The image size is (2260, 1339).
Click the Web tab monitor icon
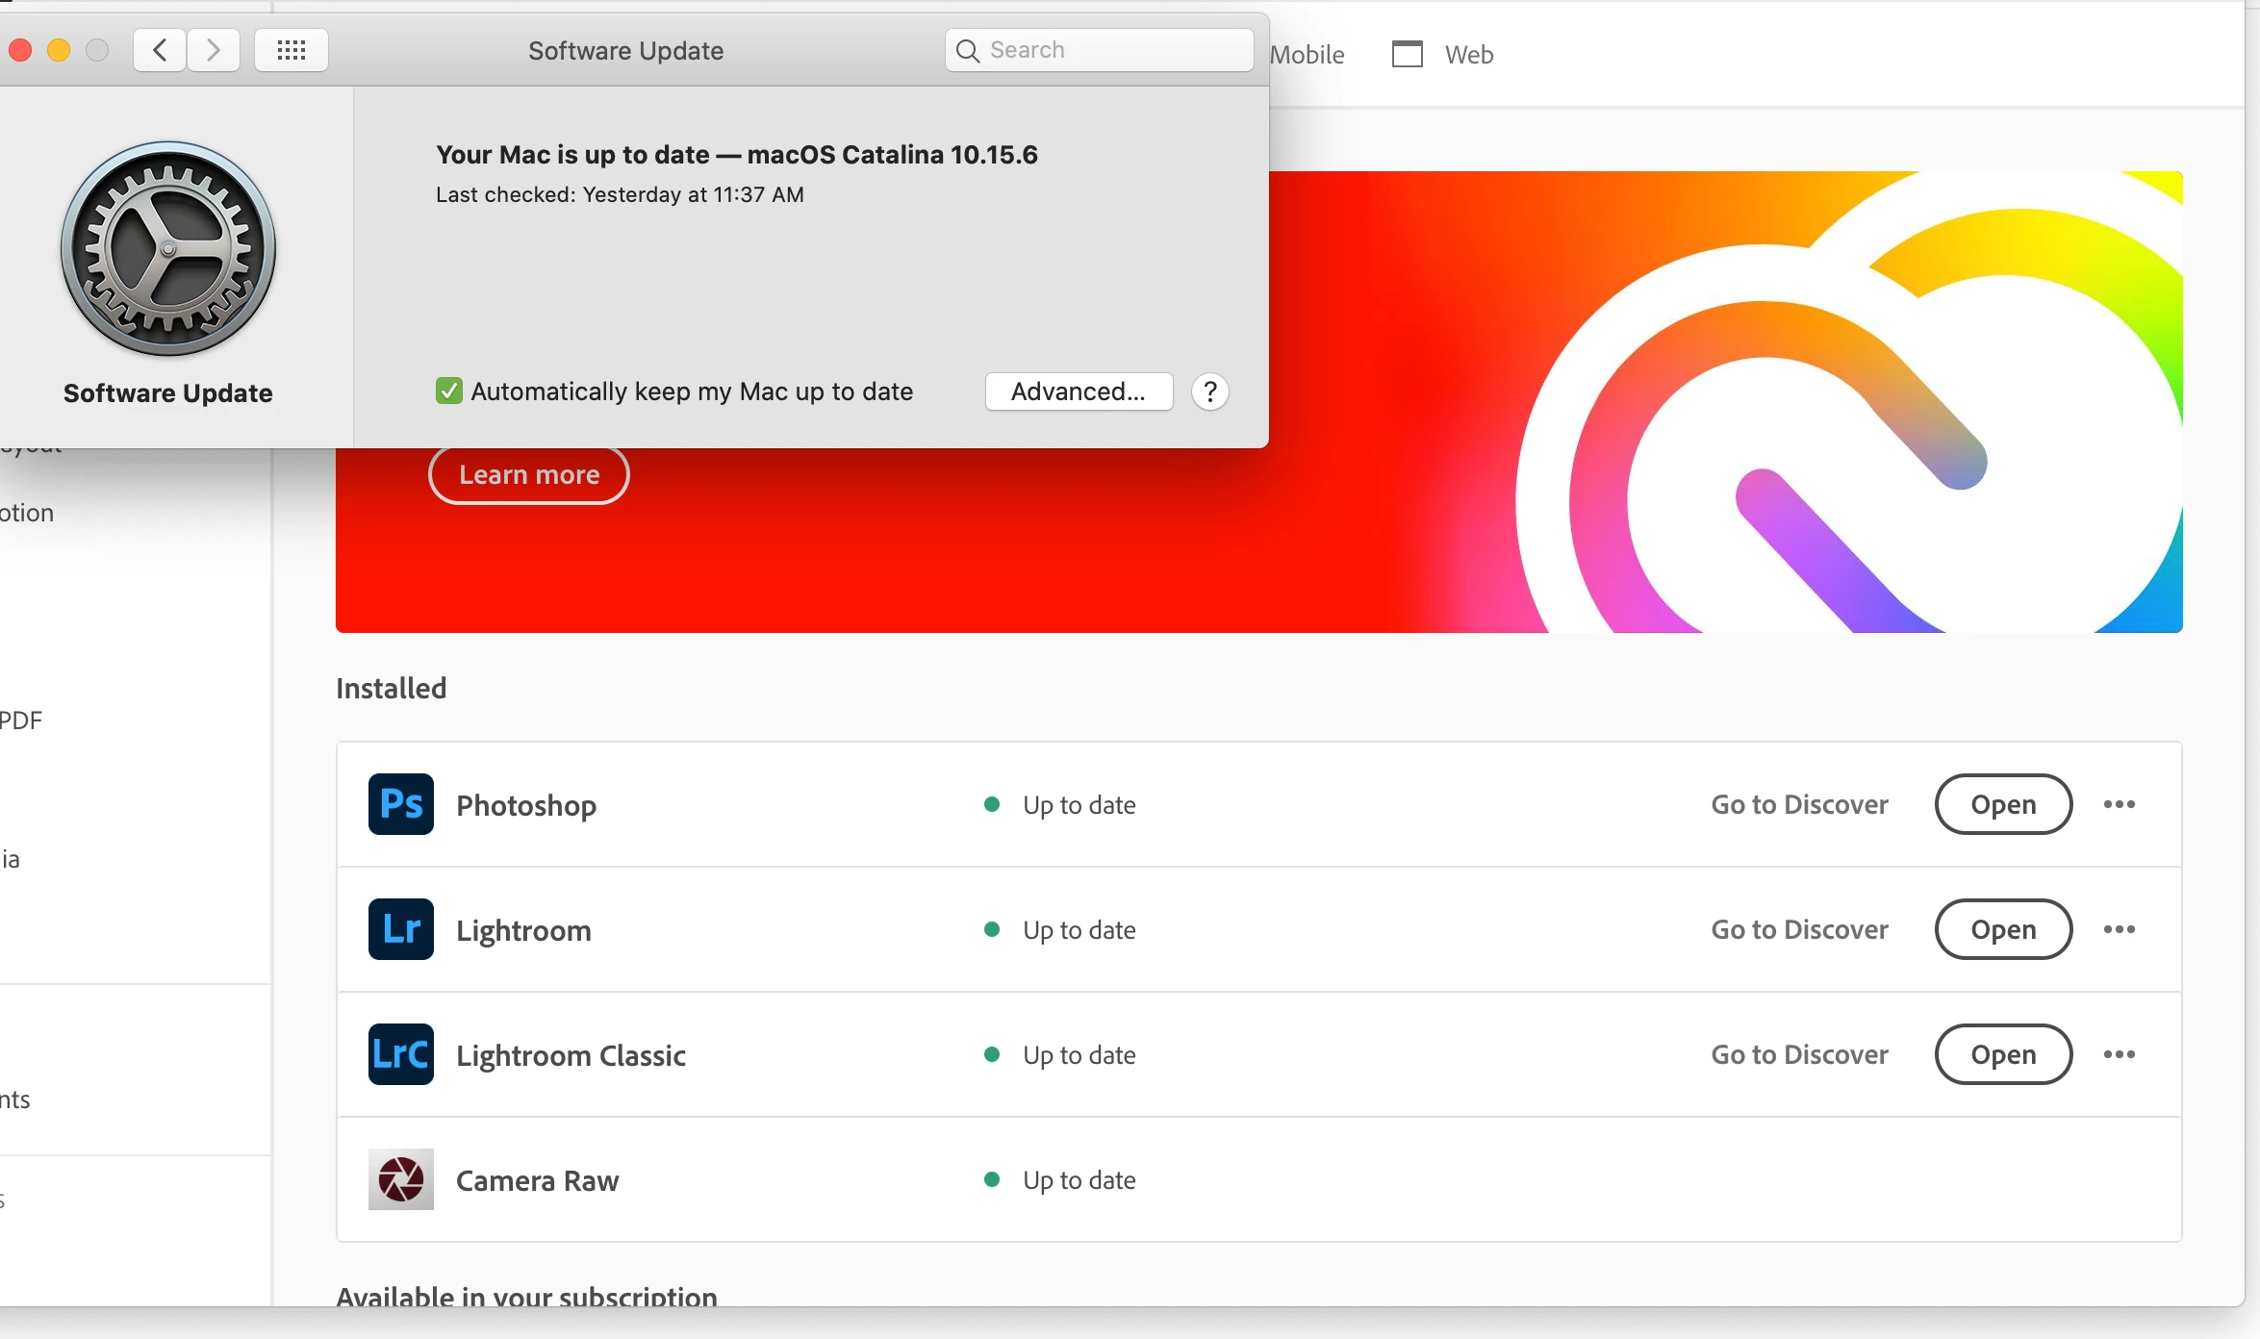click(x=1407, y=54)
